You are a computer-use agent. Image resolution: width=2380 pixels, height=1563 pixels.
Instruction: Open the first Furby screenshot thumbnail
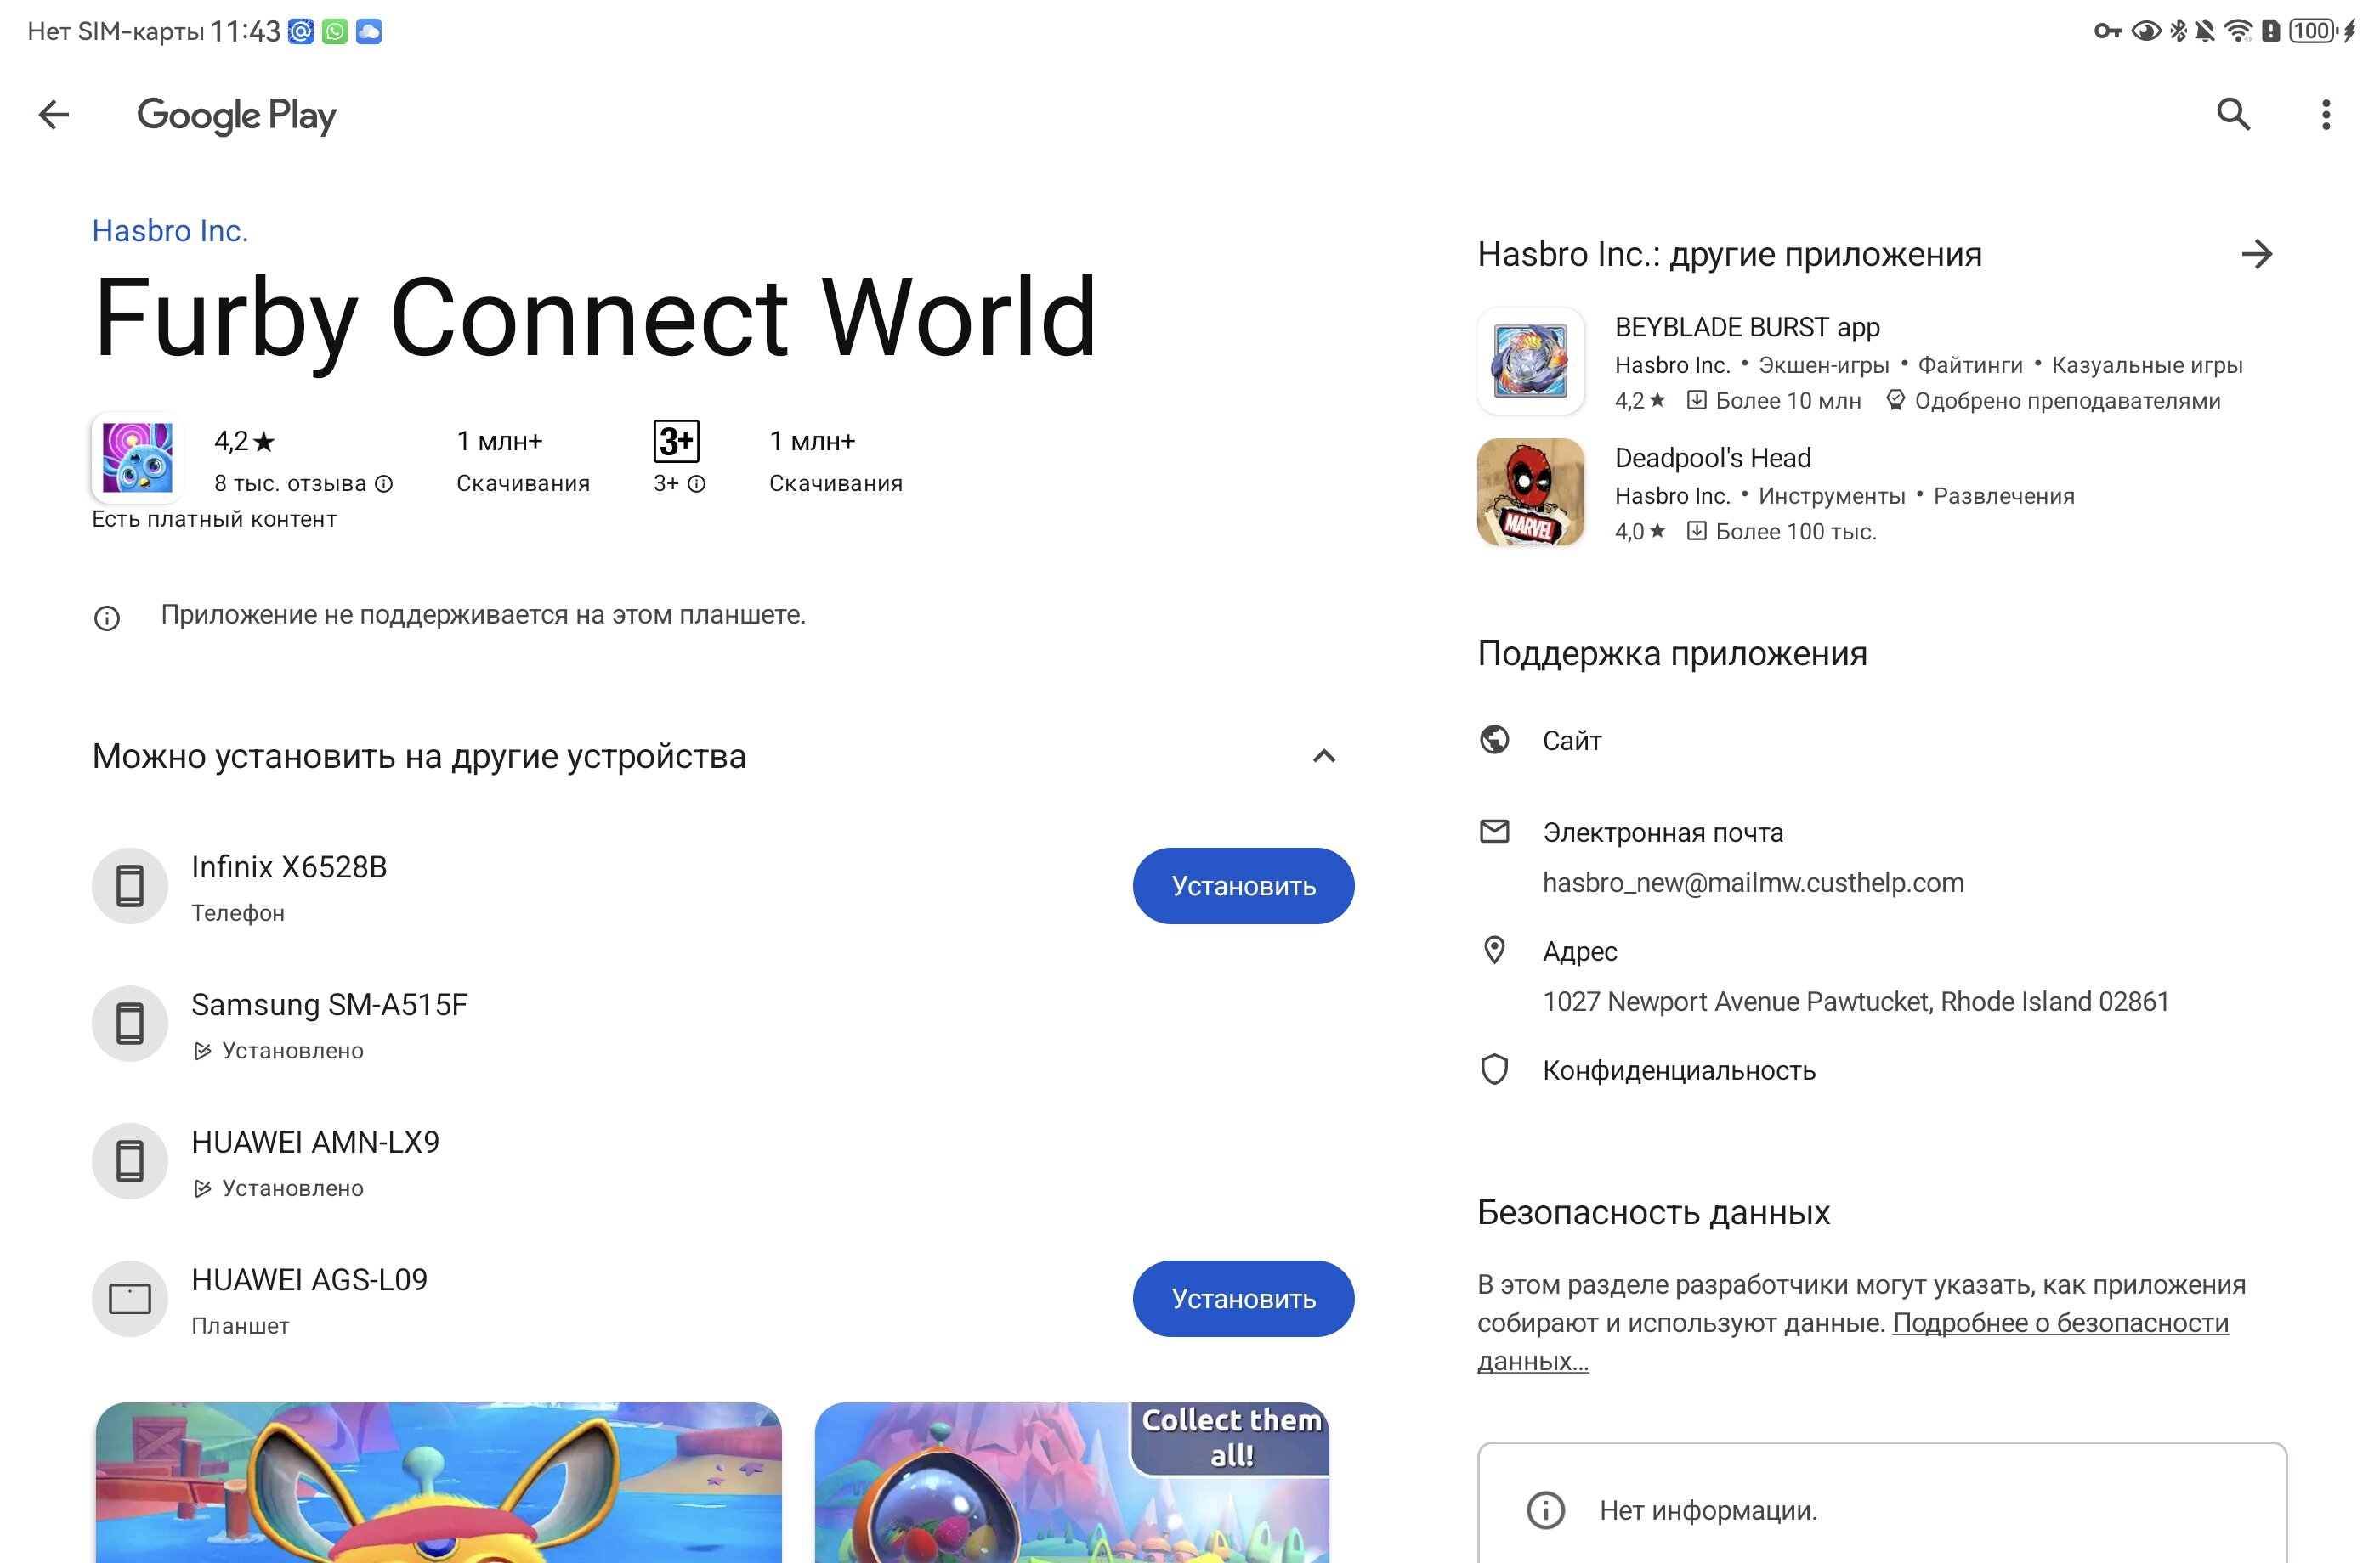[x=438, y=1483]
